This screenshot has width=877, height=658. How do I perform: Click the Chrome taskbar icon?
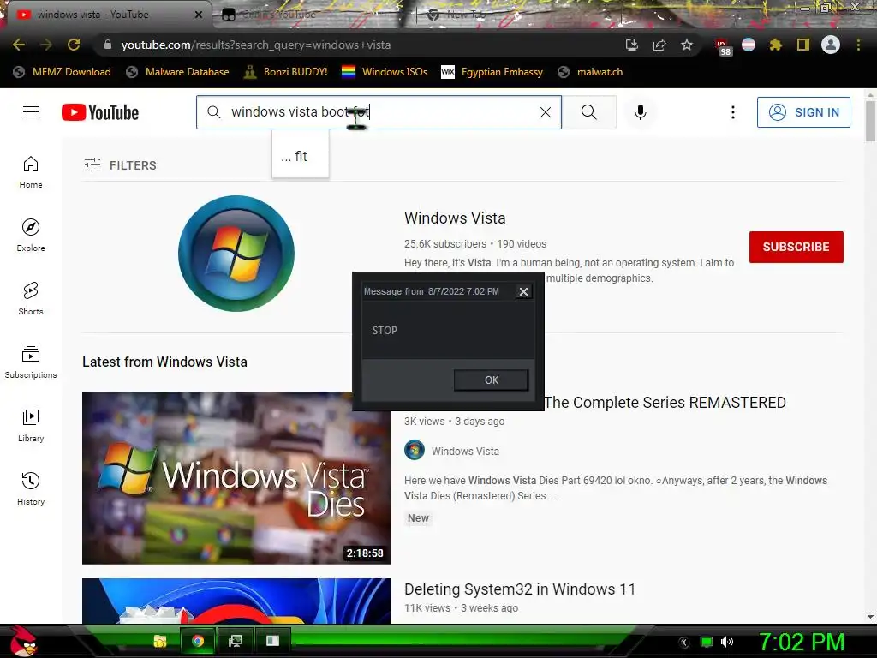(198, 641)
